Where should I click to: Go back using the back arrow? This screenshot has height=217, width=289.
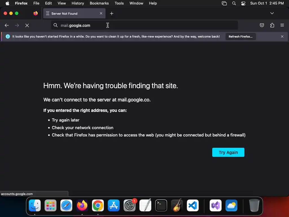tap(7, 25)
